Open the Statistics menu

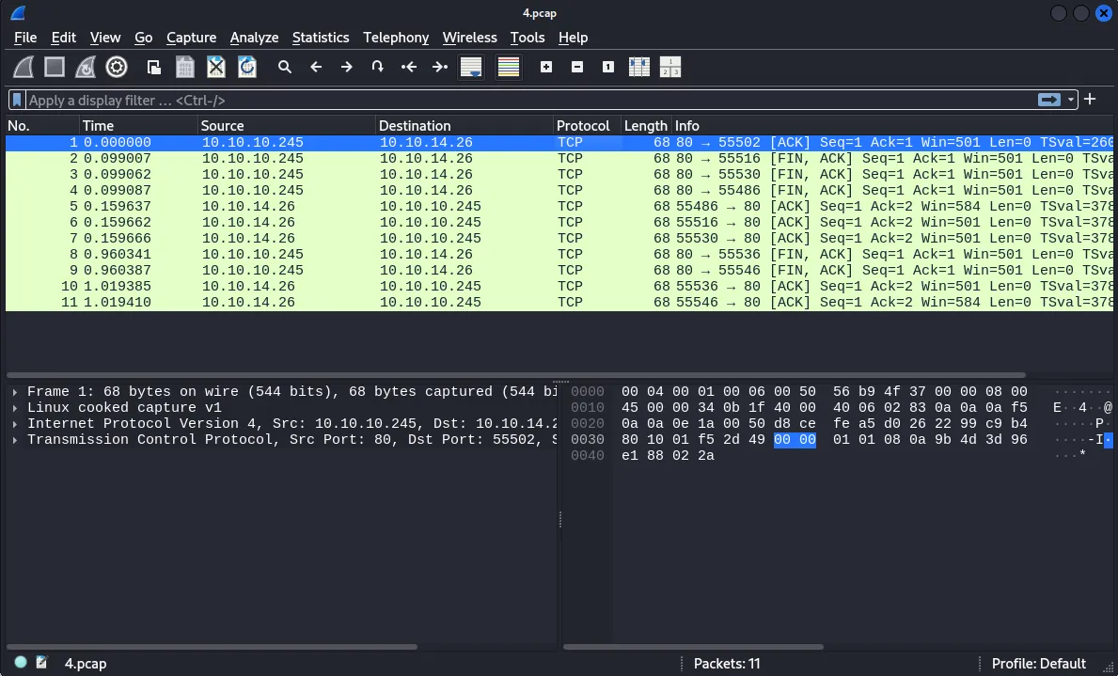tap(320, 38)
